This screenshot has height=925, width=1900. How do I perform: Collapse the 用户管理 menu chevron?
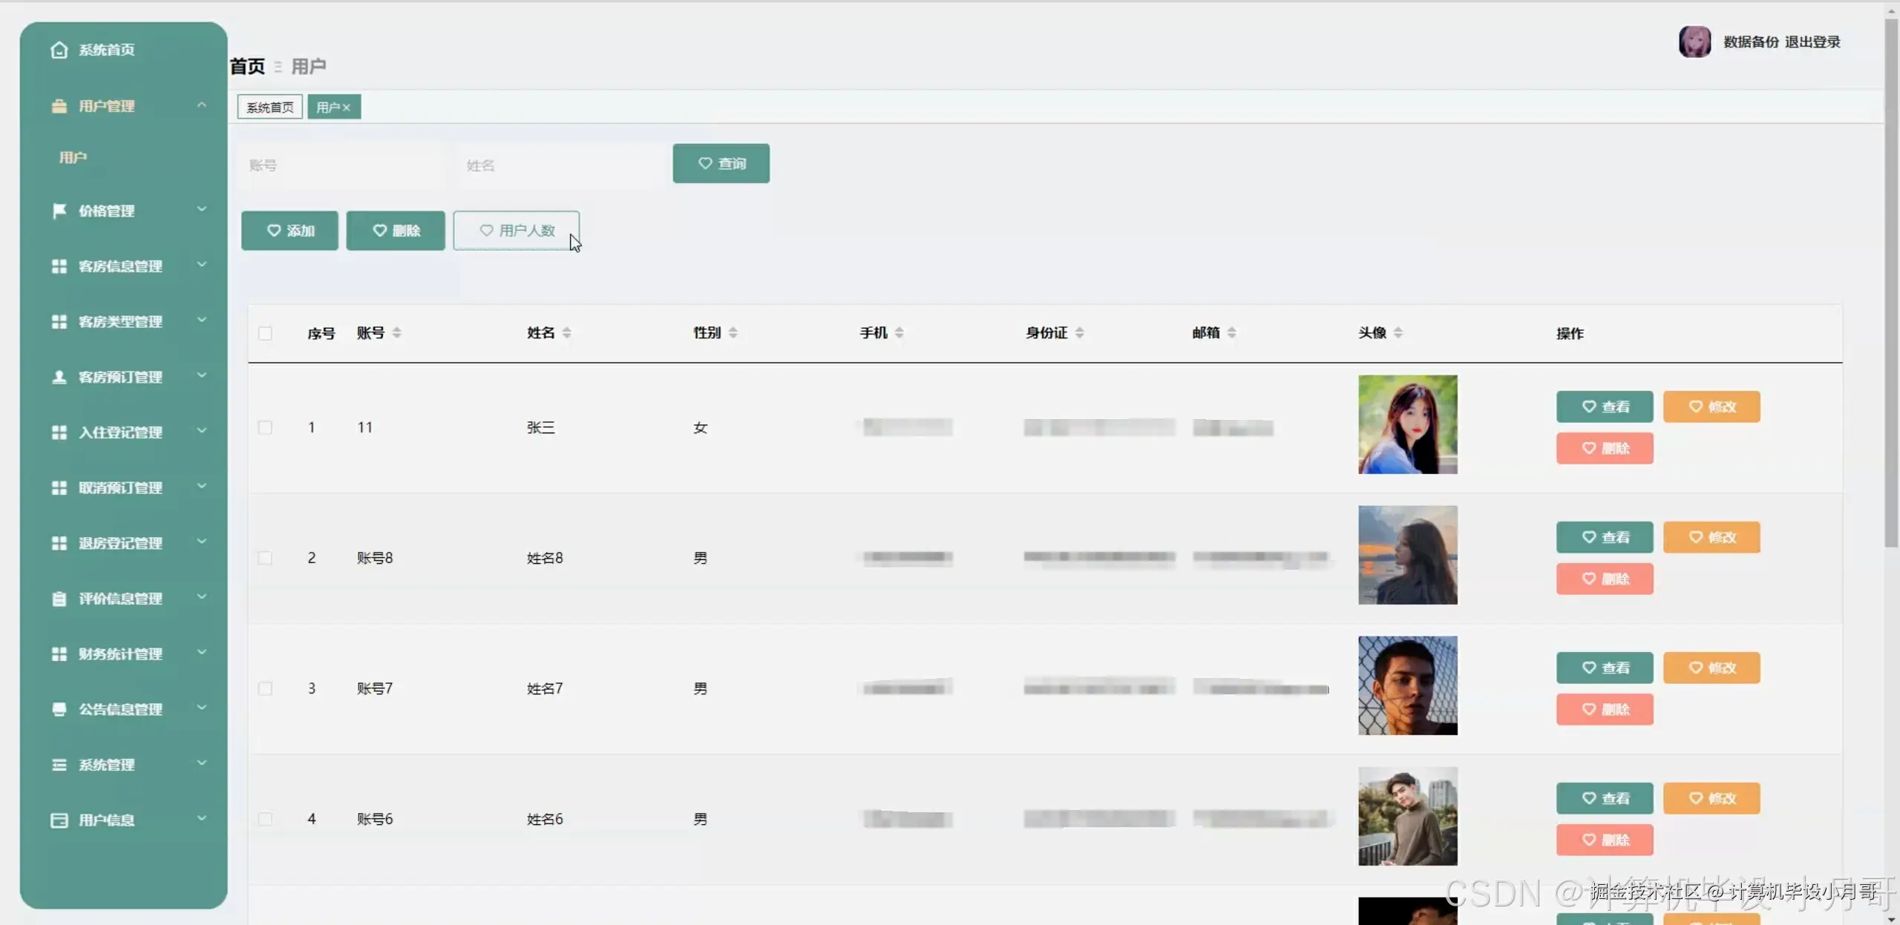click(x=202, y=105)
